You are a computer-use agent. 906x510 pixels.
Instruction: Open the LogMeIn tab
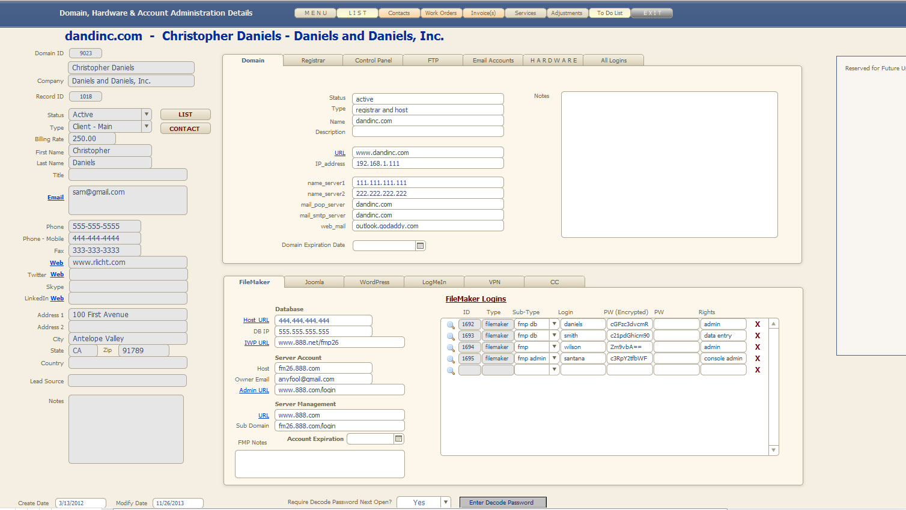point(434,282)
